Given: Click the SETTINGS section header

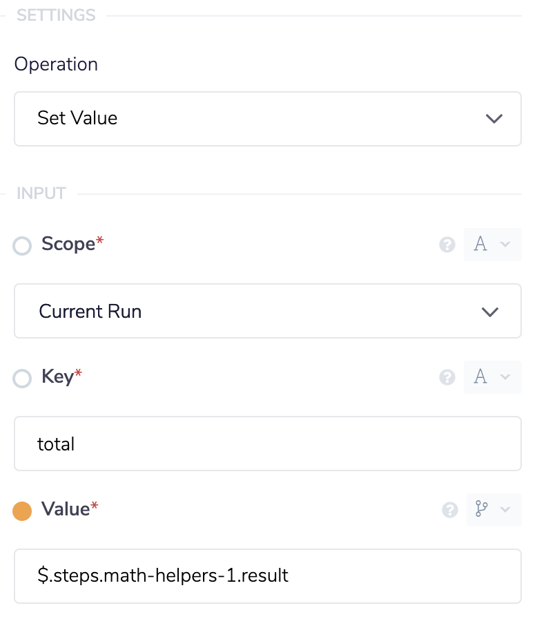Looking at the screenshot, I should (x=55, y=15).
